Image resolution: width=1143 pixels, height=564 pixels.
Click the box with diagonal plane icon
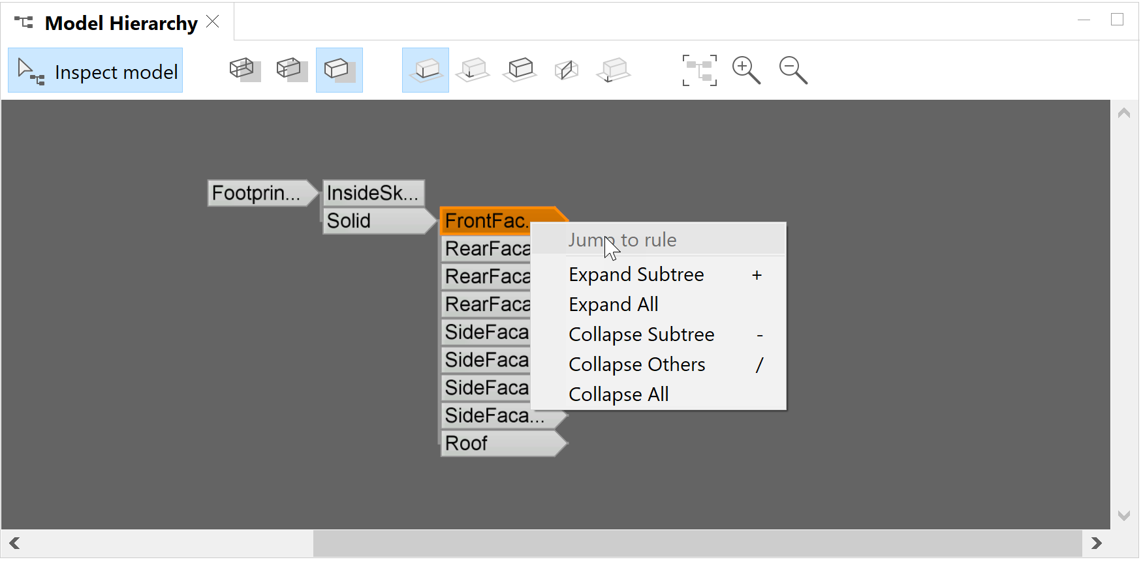click(566, 69)
